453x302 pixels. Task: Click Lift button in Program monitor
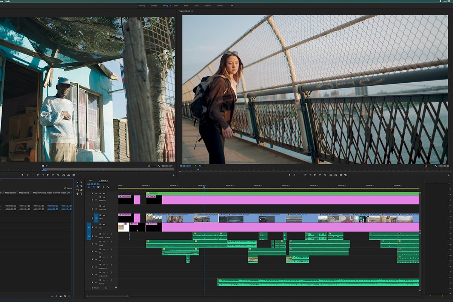point(331,174)
